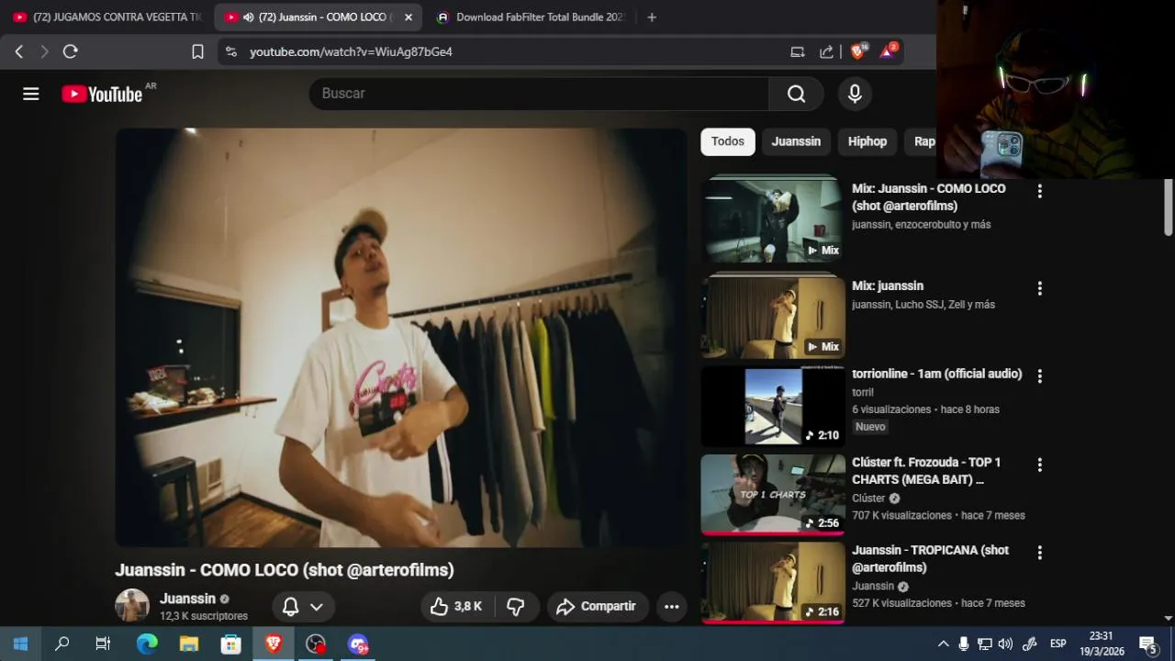This screenshot has width=1175, height=661.
Task: Open the Windows Start button
Action: pos(20,644)
